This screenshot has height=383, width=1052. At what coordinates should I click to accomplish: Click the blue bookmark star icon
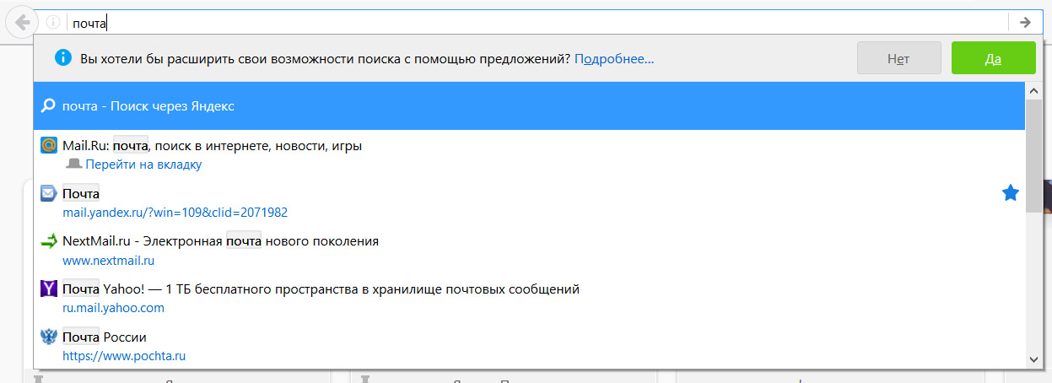click(1010, 193)
